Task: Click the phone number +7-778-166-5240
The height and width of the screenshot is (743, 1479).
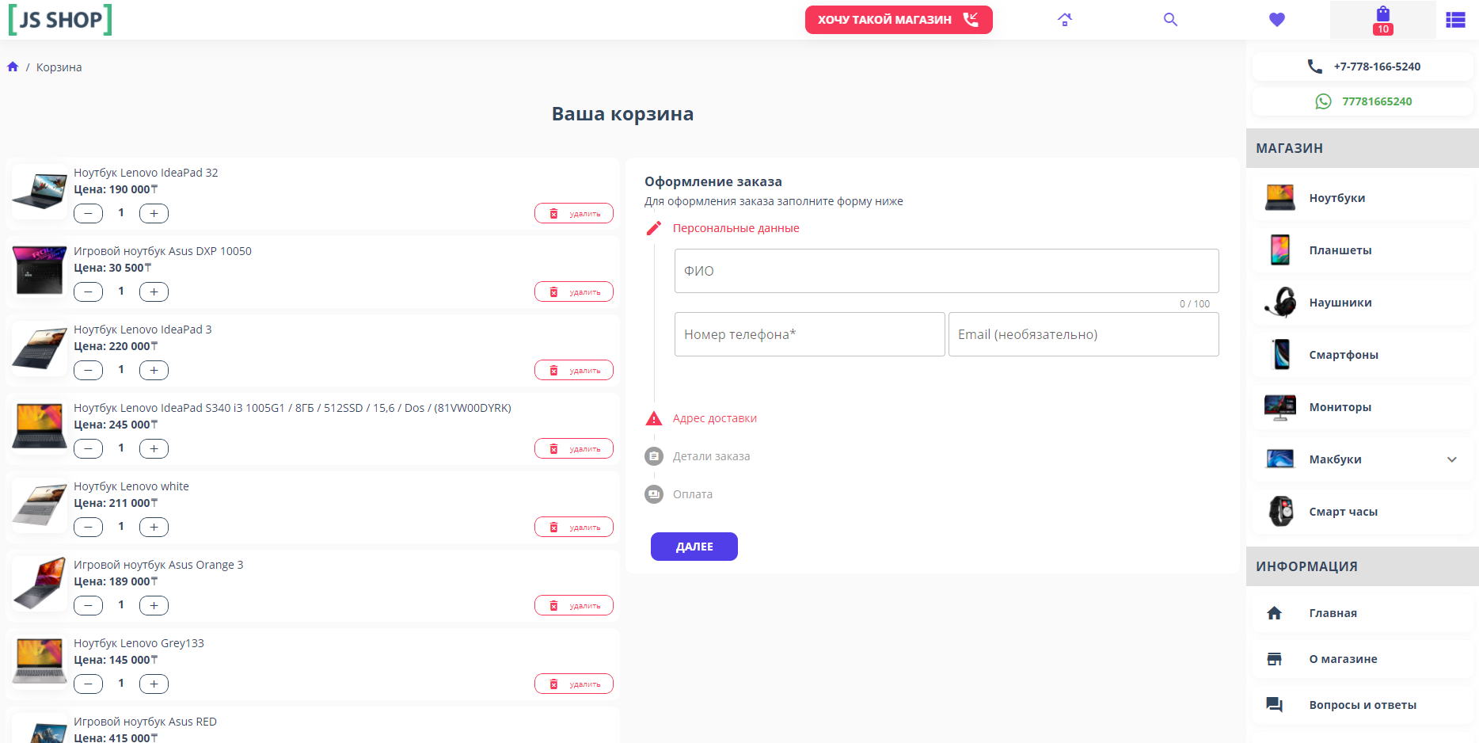Action: click(x=1363, y=67)
